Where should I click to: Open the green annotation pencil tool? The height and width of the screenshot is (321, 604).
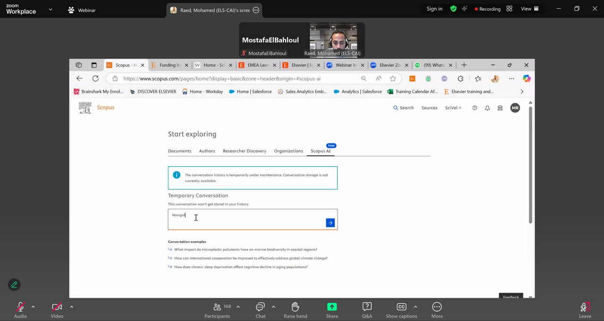tap(14, 285)
